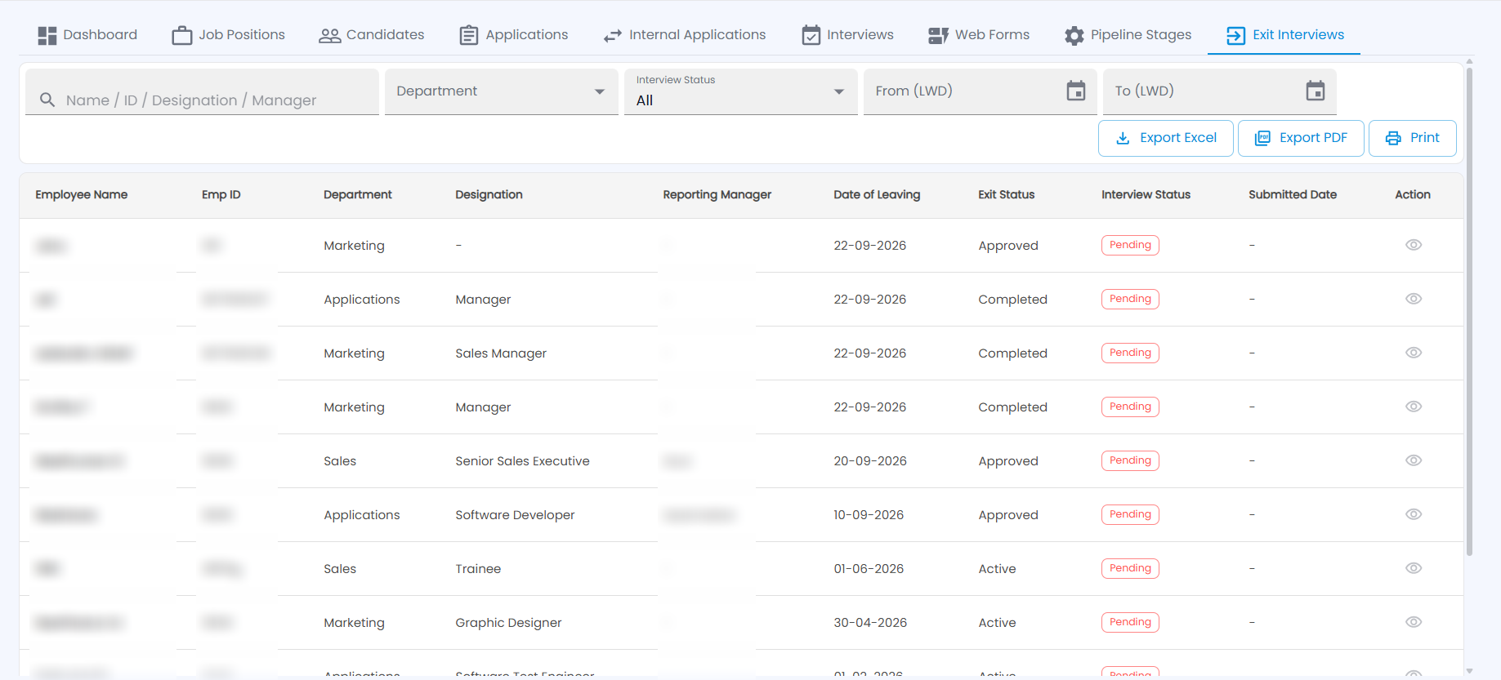The width and height of the screenshot is (1501, 680).
Task: Click the Export PDF button
Action: 1301,138
